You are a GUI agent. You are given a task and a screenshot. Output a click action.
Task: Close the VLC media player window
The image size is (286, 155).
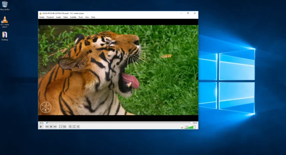(x=195, y=13)
